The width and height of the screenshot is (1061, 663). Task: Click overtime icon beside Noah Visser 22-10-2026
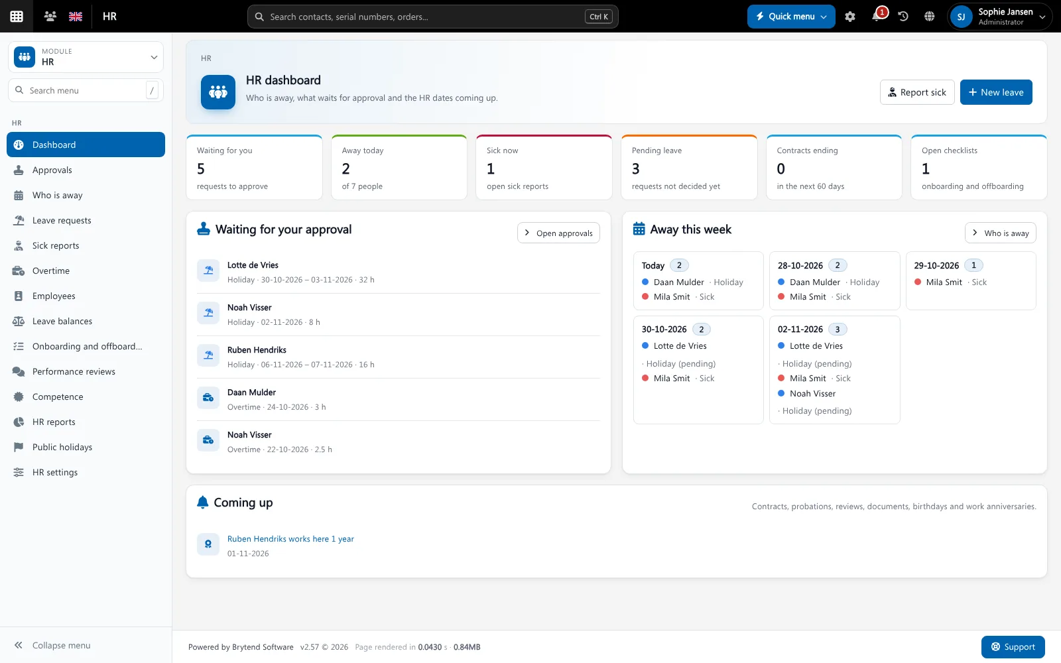pos(208,440)
